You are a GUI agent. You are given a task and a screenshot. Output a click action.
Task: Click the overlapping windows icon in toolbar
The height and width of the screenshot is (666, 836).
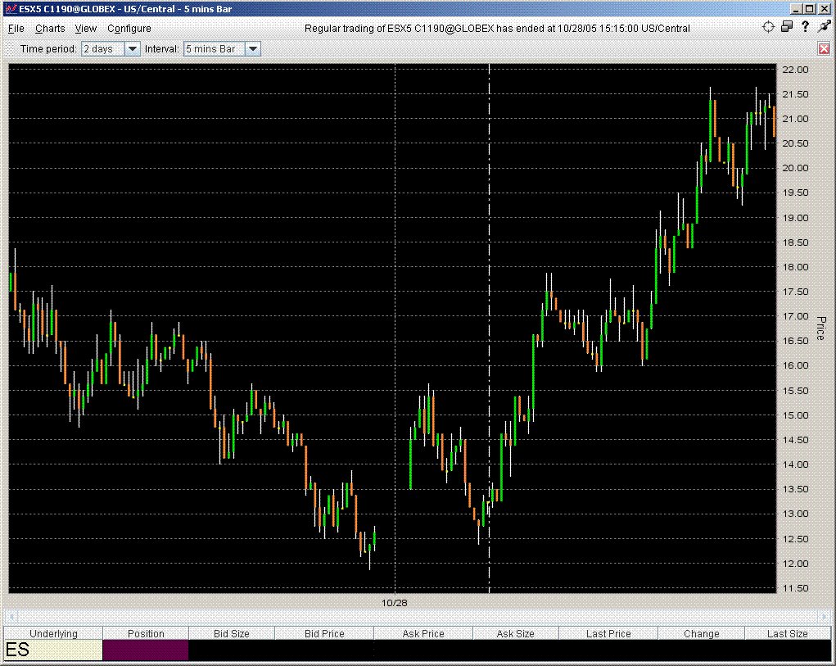pos(787,27)
